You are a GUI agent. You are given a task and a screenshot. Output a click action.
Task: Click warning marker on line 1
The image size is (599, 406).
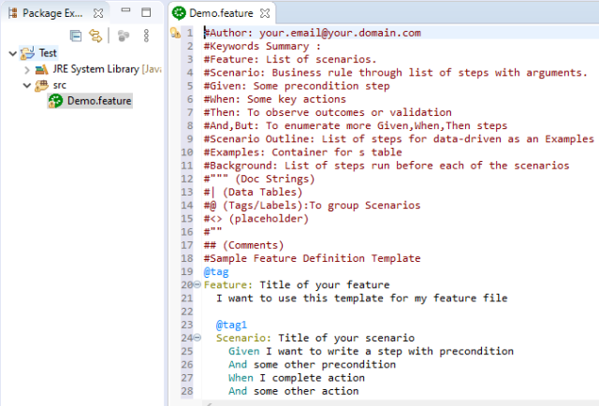[175, 33]
